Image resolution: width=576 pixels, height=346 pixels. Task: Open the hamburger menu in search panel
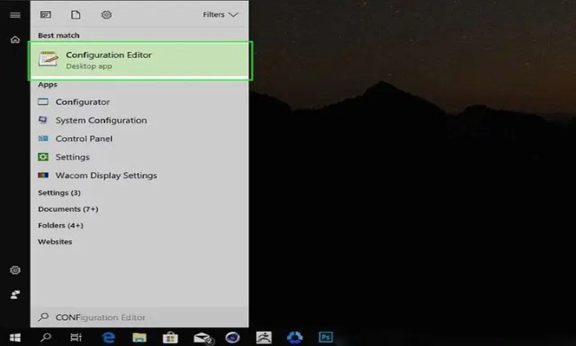click(15, 14)
